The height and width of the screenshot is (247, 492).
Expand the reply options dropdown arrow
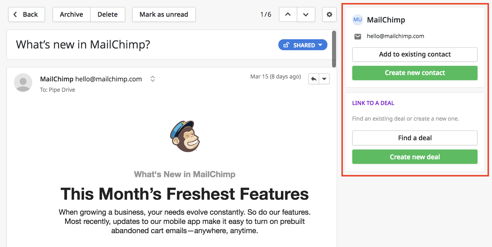[x=324, y=79]
